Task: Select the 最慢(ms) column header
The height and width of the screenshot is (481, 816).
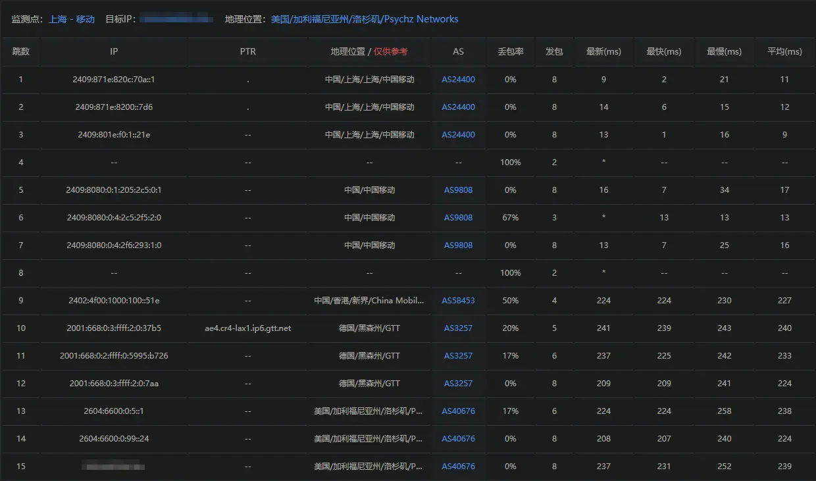Action: pos(724,51)
